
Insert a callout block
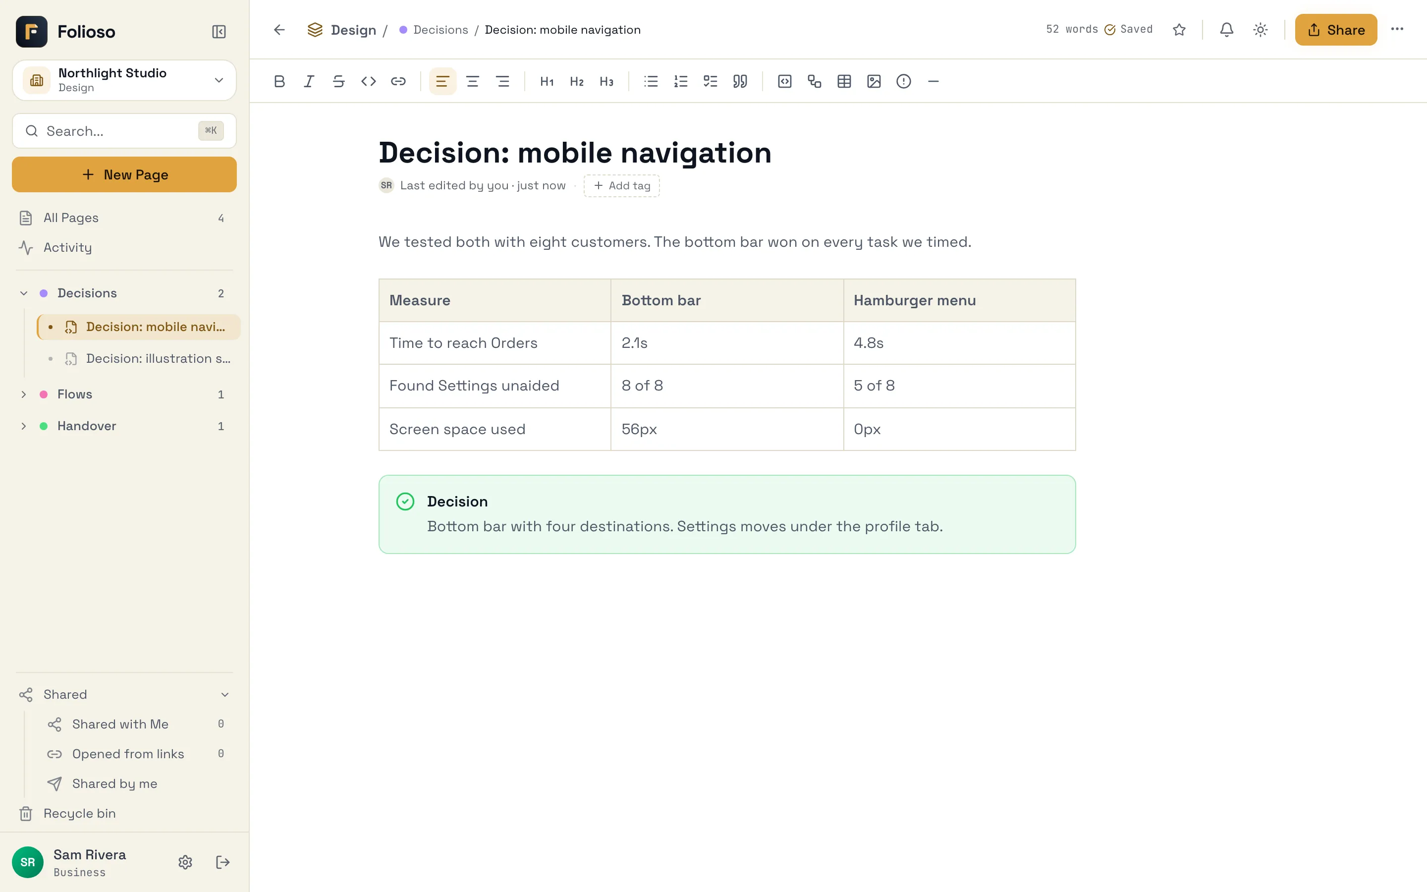[903, 81]
